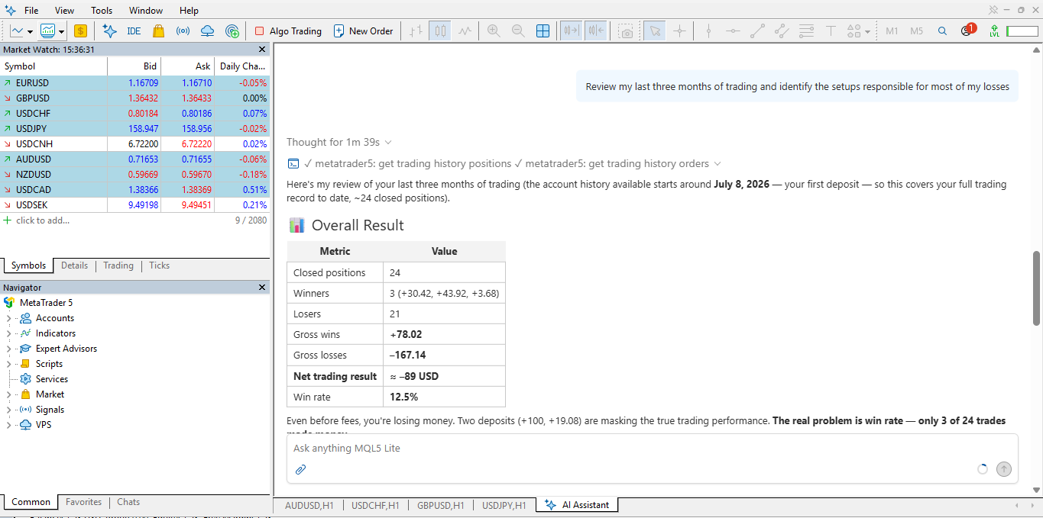
Task: Open the Signals broadcast toolbar icon
Action: [x=183, y=31]
